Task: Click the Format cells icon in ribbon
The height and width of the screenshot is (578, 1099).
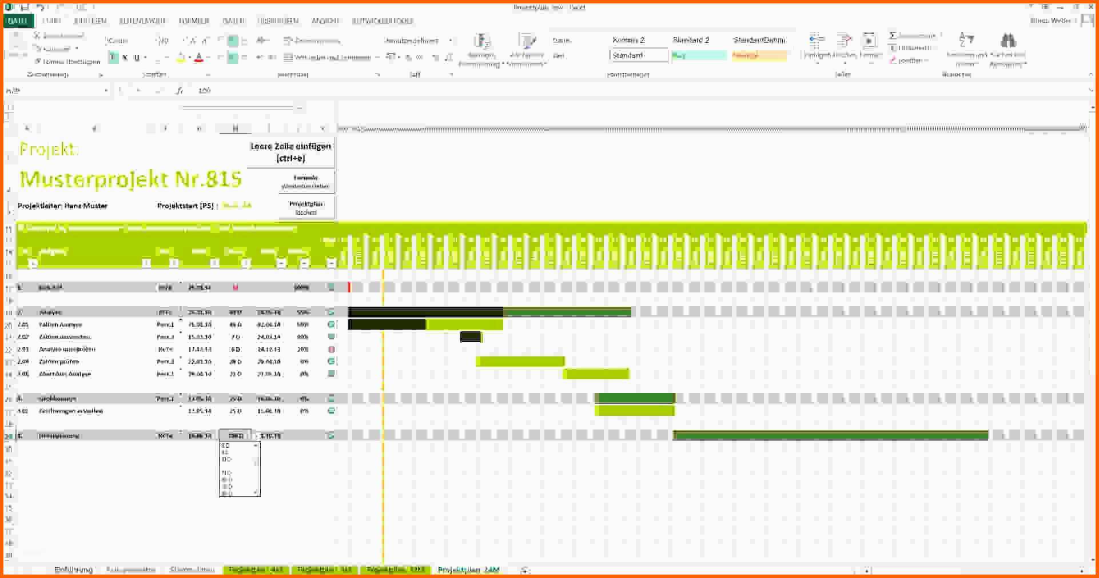Action: (869, 40)
